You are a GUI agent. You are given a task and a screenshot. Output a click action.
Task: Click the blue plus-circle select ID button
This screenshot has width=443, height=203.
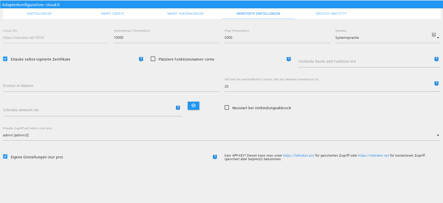pyautogui.click(x=194, y=106)
